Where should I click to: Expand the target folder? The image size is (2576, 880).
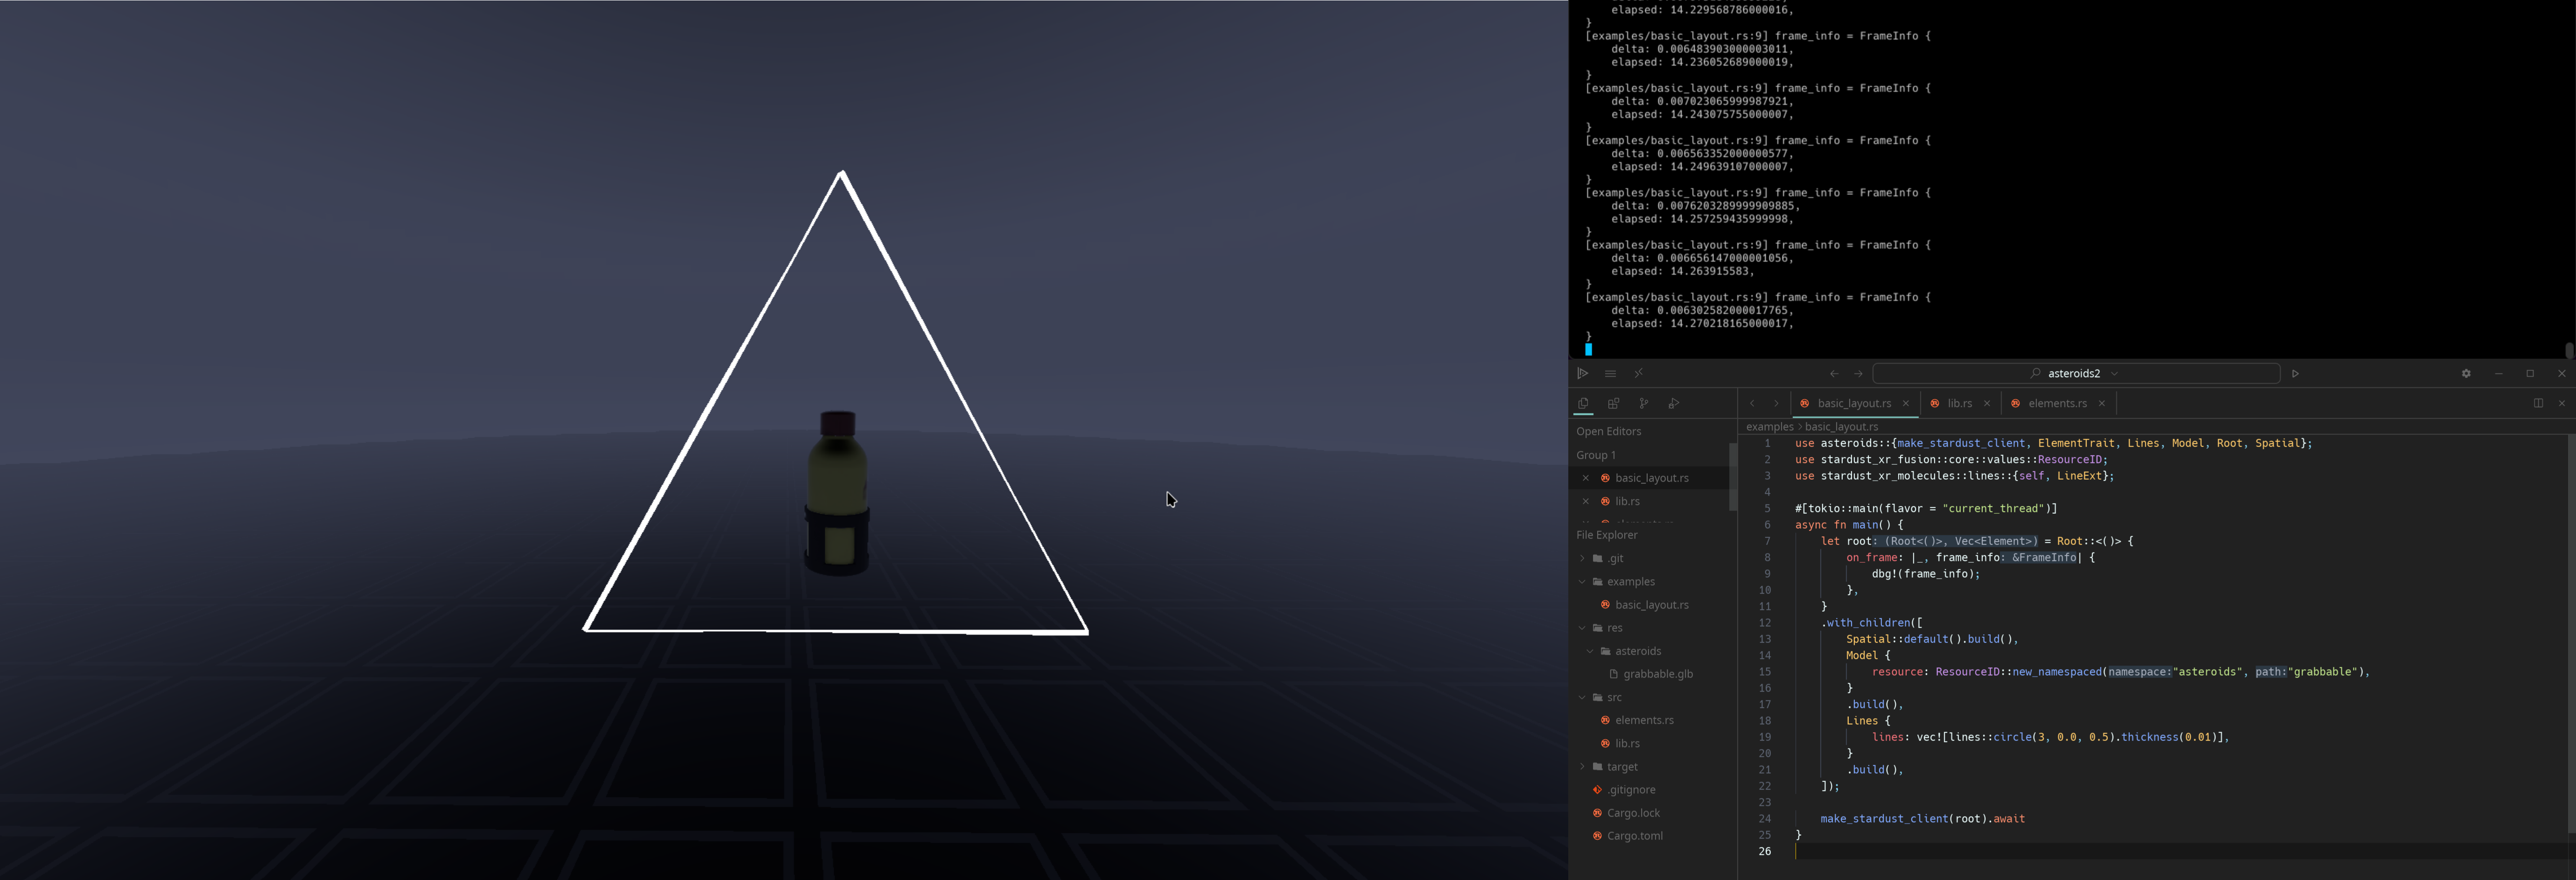tap(1622, 767)
